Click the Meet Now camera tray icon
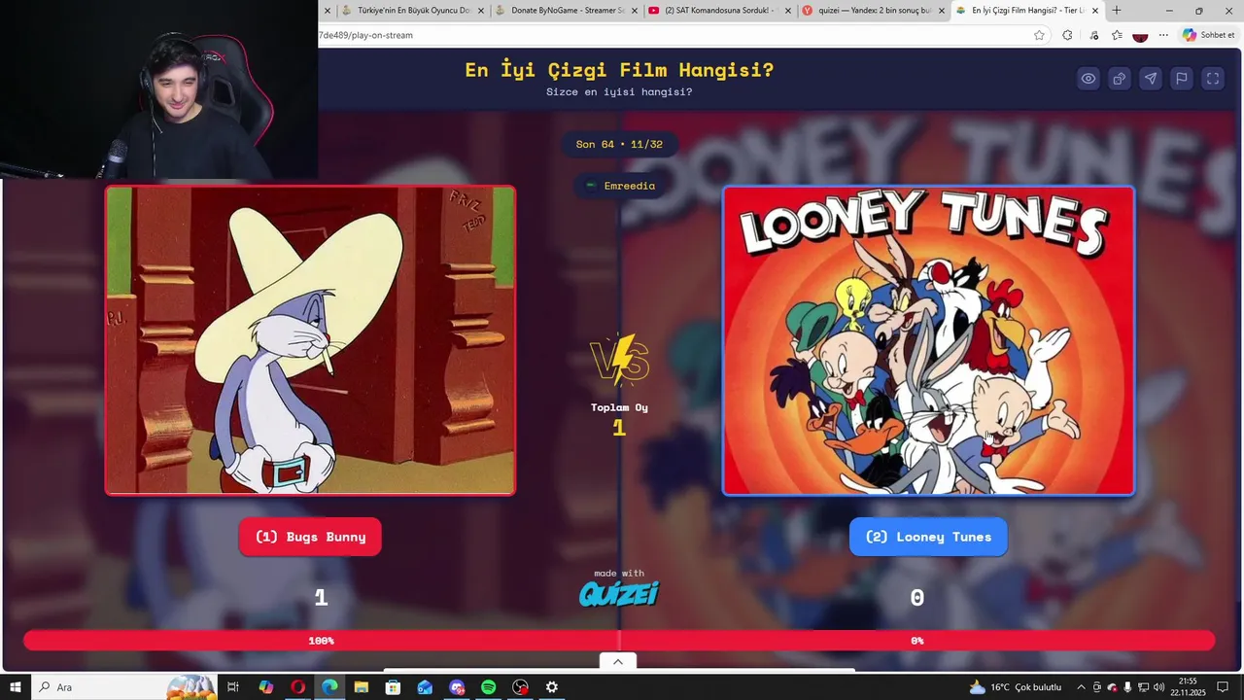The image size is (1244, 700). click(x=1097, y=687)
